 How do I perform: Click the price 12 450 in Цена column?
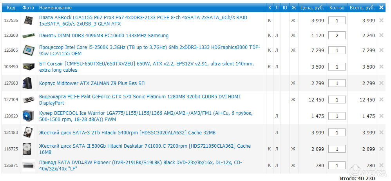click(316, 100)
